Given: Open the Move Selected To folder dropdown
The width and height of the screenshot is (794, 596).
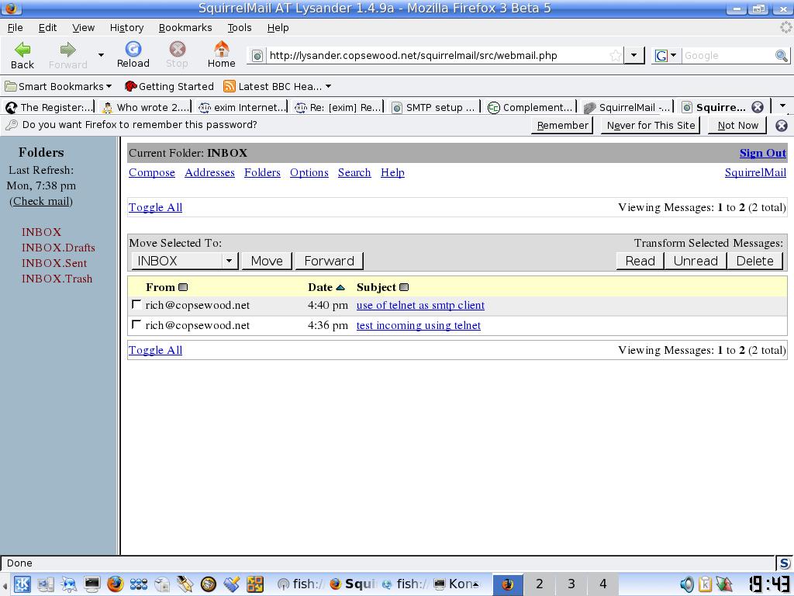Looking at the screenshot, I should point(185,261).
